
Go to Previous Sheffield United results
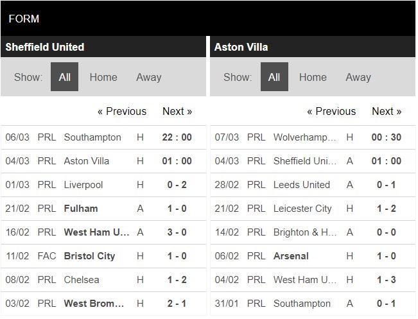click(122, 111)
